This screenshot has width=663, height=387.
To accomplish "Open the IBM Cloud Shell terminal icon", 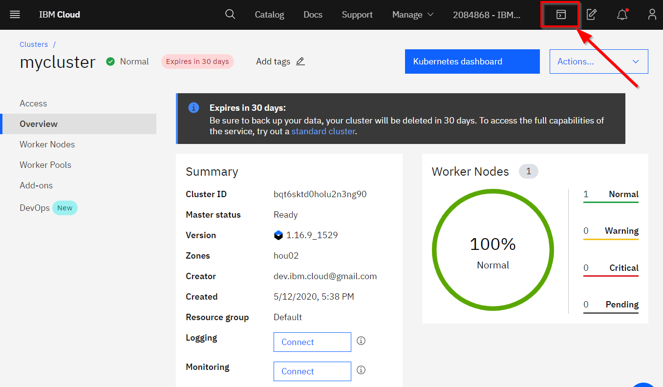I will pos(561,15).
